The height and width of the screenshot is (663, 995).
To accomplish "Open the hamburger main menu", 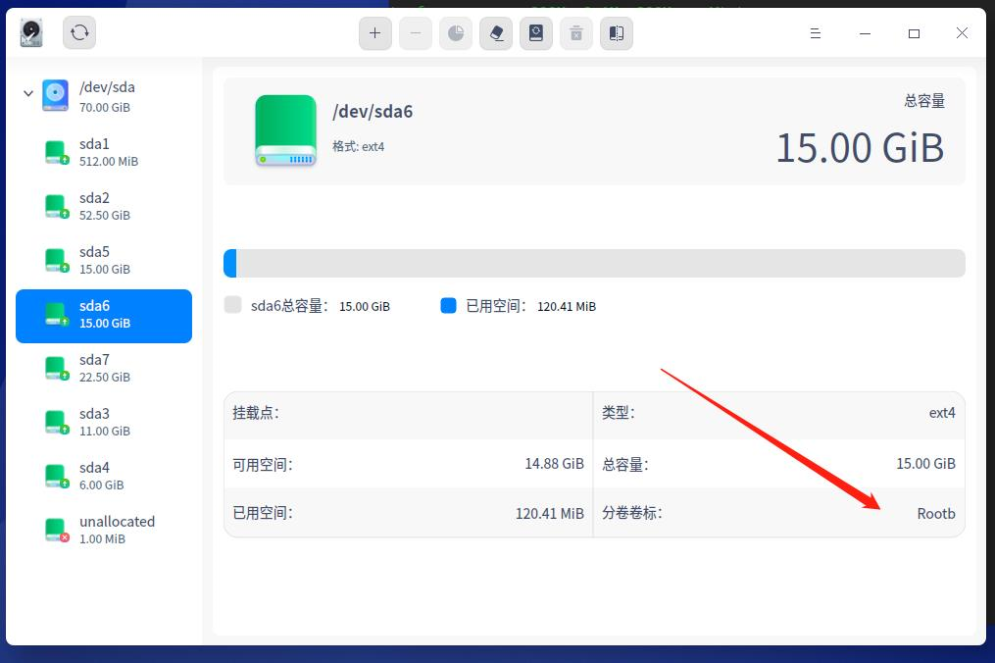I will point(816,33).
